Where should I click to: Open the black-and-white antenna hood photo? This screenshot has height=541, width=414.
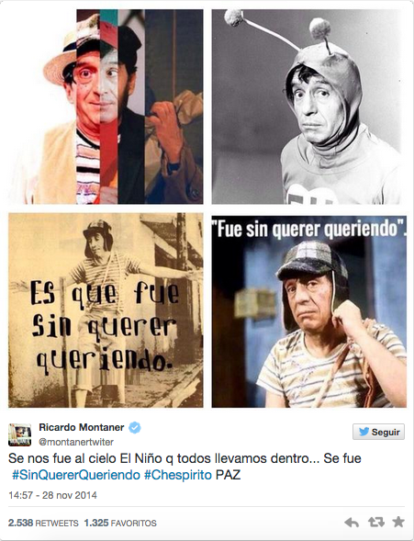pos(308,107)
